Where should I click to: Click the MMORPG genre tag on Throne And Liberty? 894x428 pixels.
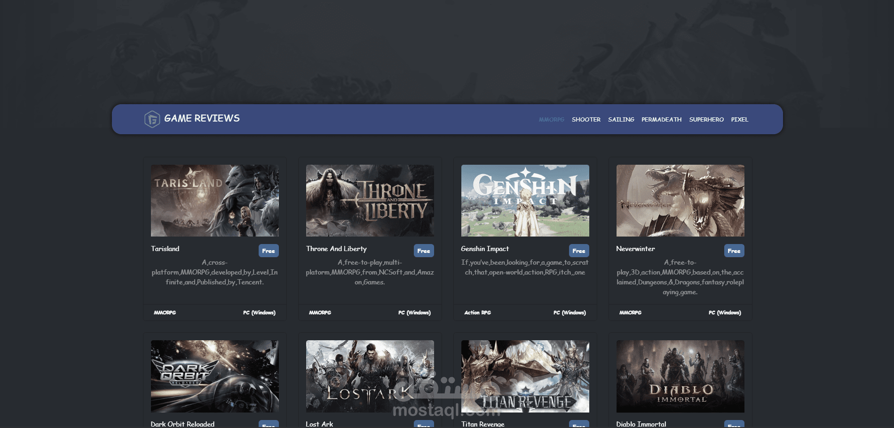320,313
